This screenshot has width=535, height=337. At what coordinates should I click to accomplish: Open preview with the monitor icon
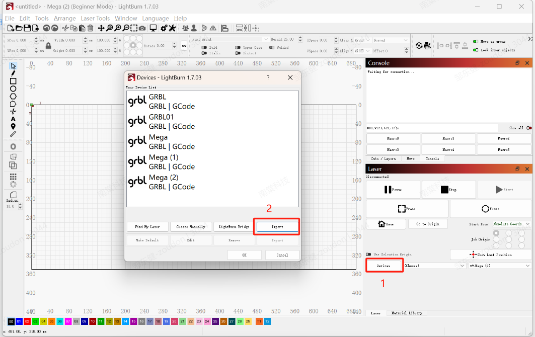click(153, 28)
